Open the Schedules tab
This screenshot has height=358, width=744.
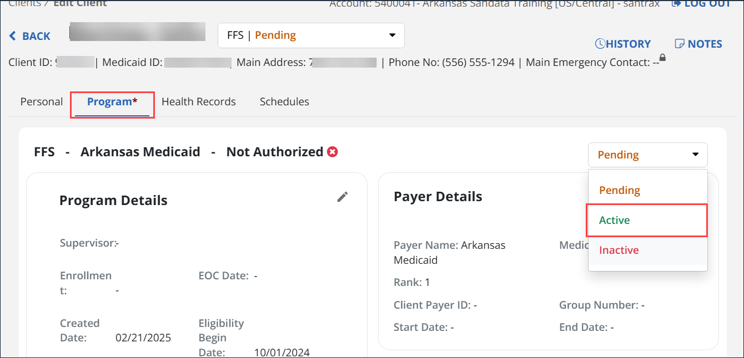pyautogui.click(x=284, y=102)
